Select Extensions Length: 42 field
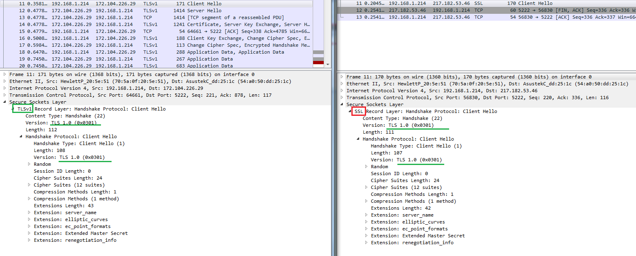The height and width of the screenshot is (256, 636). (x=401, y=208)
